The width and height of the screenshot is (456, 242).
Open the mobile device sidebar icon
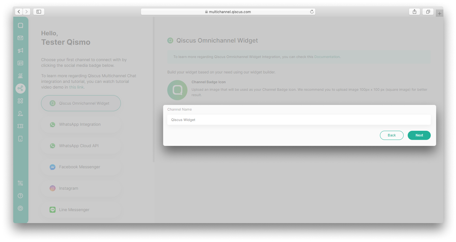21,139
